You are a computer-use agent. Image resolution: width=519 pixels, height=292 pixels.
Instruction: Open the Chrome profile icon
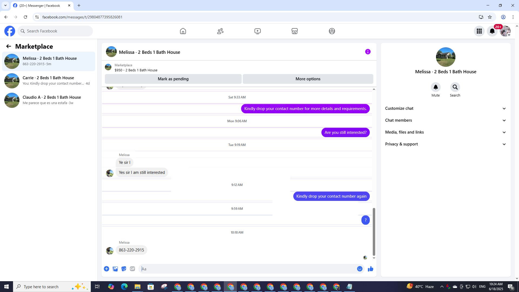point(503,17)
